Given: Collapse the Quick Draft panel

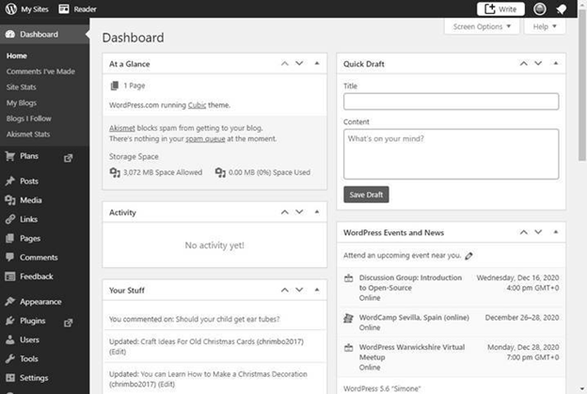Looking at the screenshot, I should [x=556, y=63].
